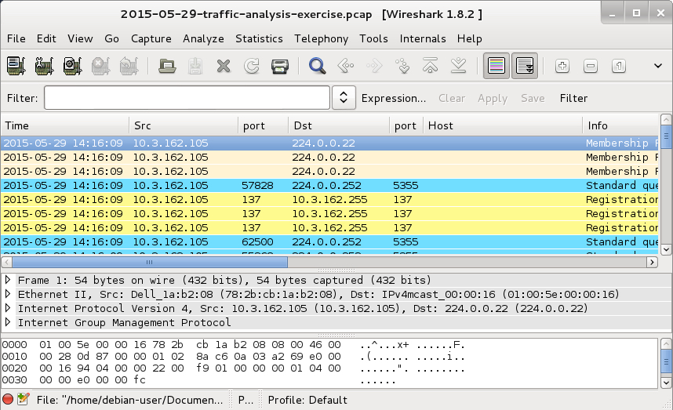
Task: Click the red expert info status icon
Action: [x=8, y=399]
